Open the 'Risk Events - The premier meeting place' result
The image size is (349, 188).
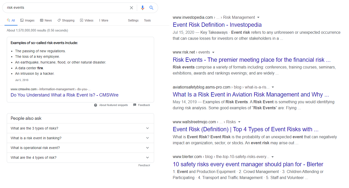tap(252, 60)
